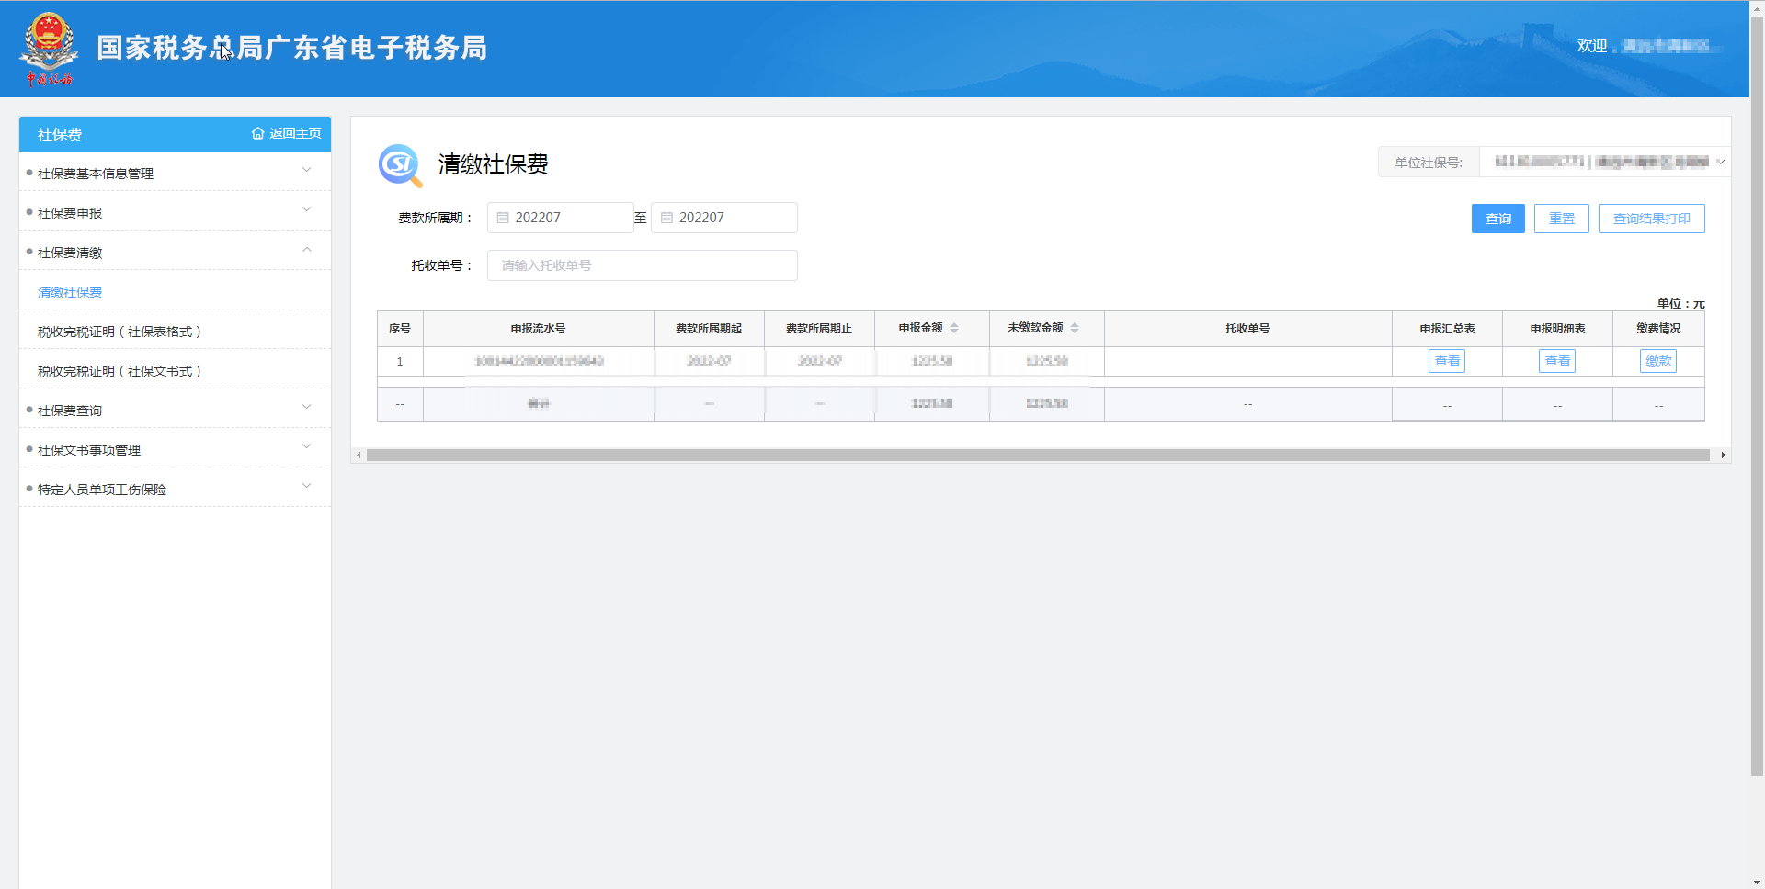Click the 清缴社保费 magnifier page icon
Screen dimensions: 1765x889
pos(400,165)
